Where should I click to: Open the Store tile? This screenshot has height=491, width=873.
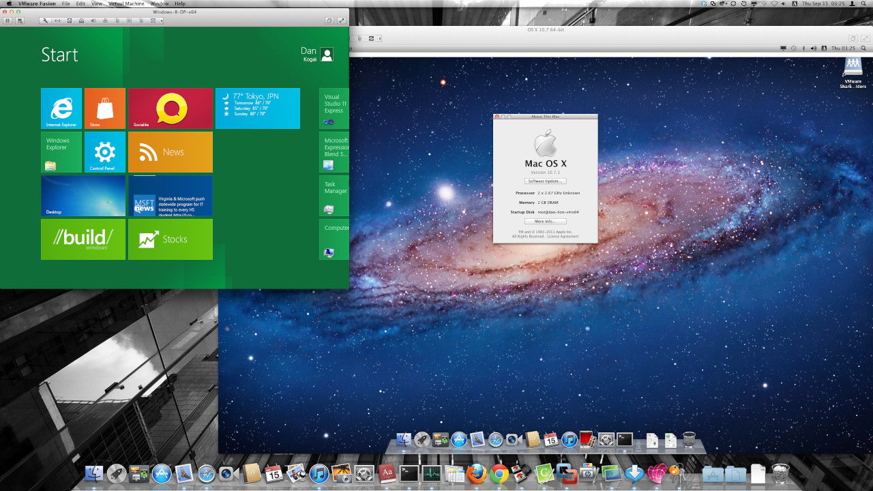(104, 108)
